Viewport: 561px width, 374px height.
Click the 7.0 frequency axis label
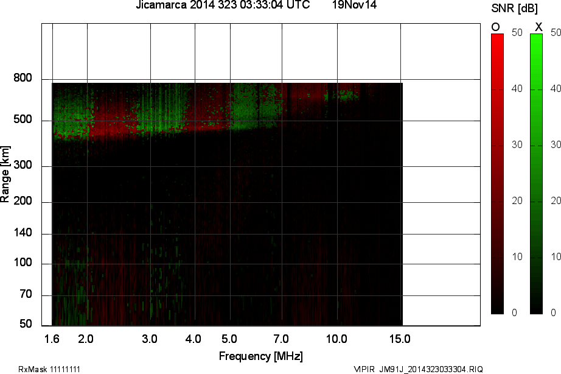coord(281,339)
